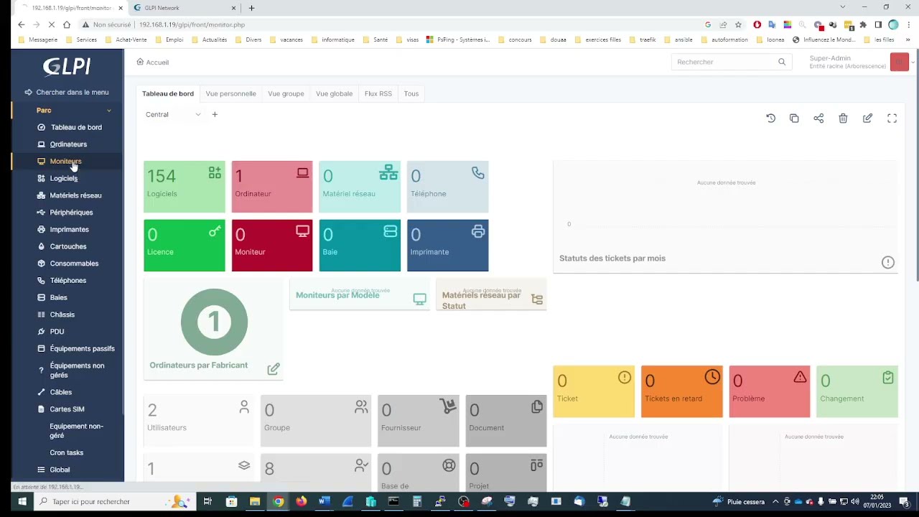Click the GLPI logo
The width and height of the screenshot is (919, 517).
67,67
